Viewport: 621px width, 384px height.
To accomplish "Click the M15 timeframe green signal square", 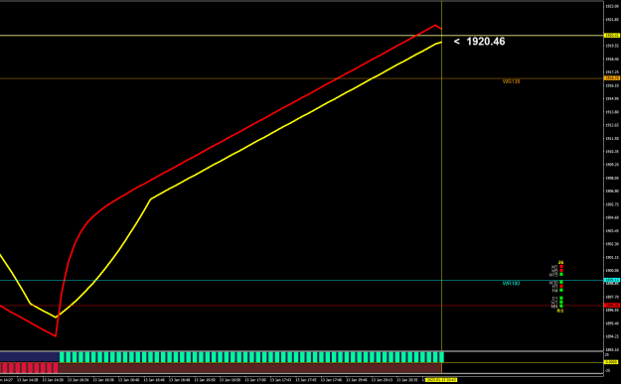I will pyautogui.click(x=561, y=274).
